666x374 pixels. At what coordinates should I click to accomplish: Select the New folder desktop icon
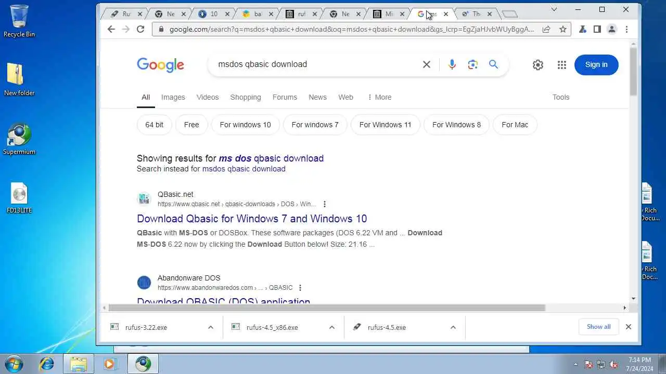pos(19,79)
